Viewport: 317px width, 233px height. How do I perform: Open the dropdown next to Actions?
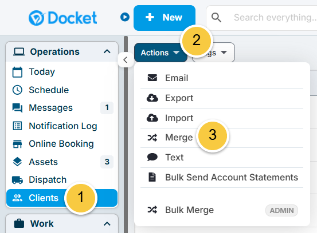pyautogui.click(x=213, y=53)
